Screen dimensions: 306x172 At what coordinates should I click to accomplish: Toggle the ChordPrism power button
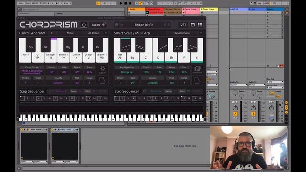[84, 25]
